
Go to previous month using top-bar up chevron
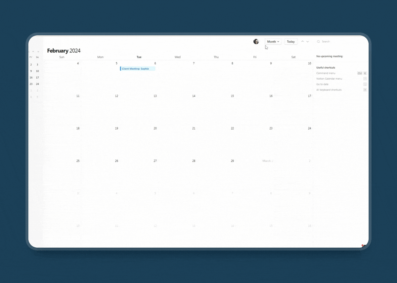tap(302, 42)
